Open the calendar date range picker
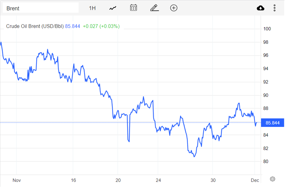 [x=133, y=8]
